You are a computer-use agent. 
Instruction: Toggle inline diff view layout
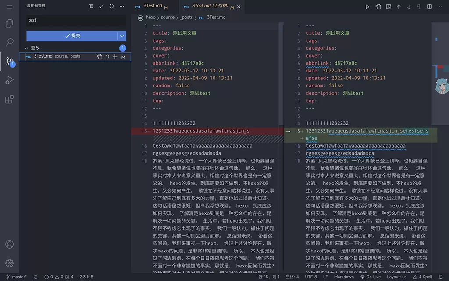pyautogui.click(x=429, y=7)
